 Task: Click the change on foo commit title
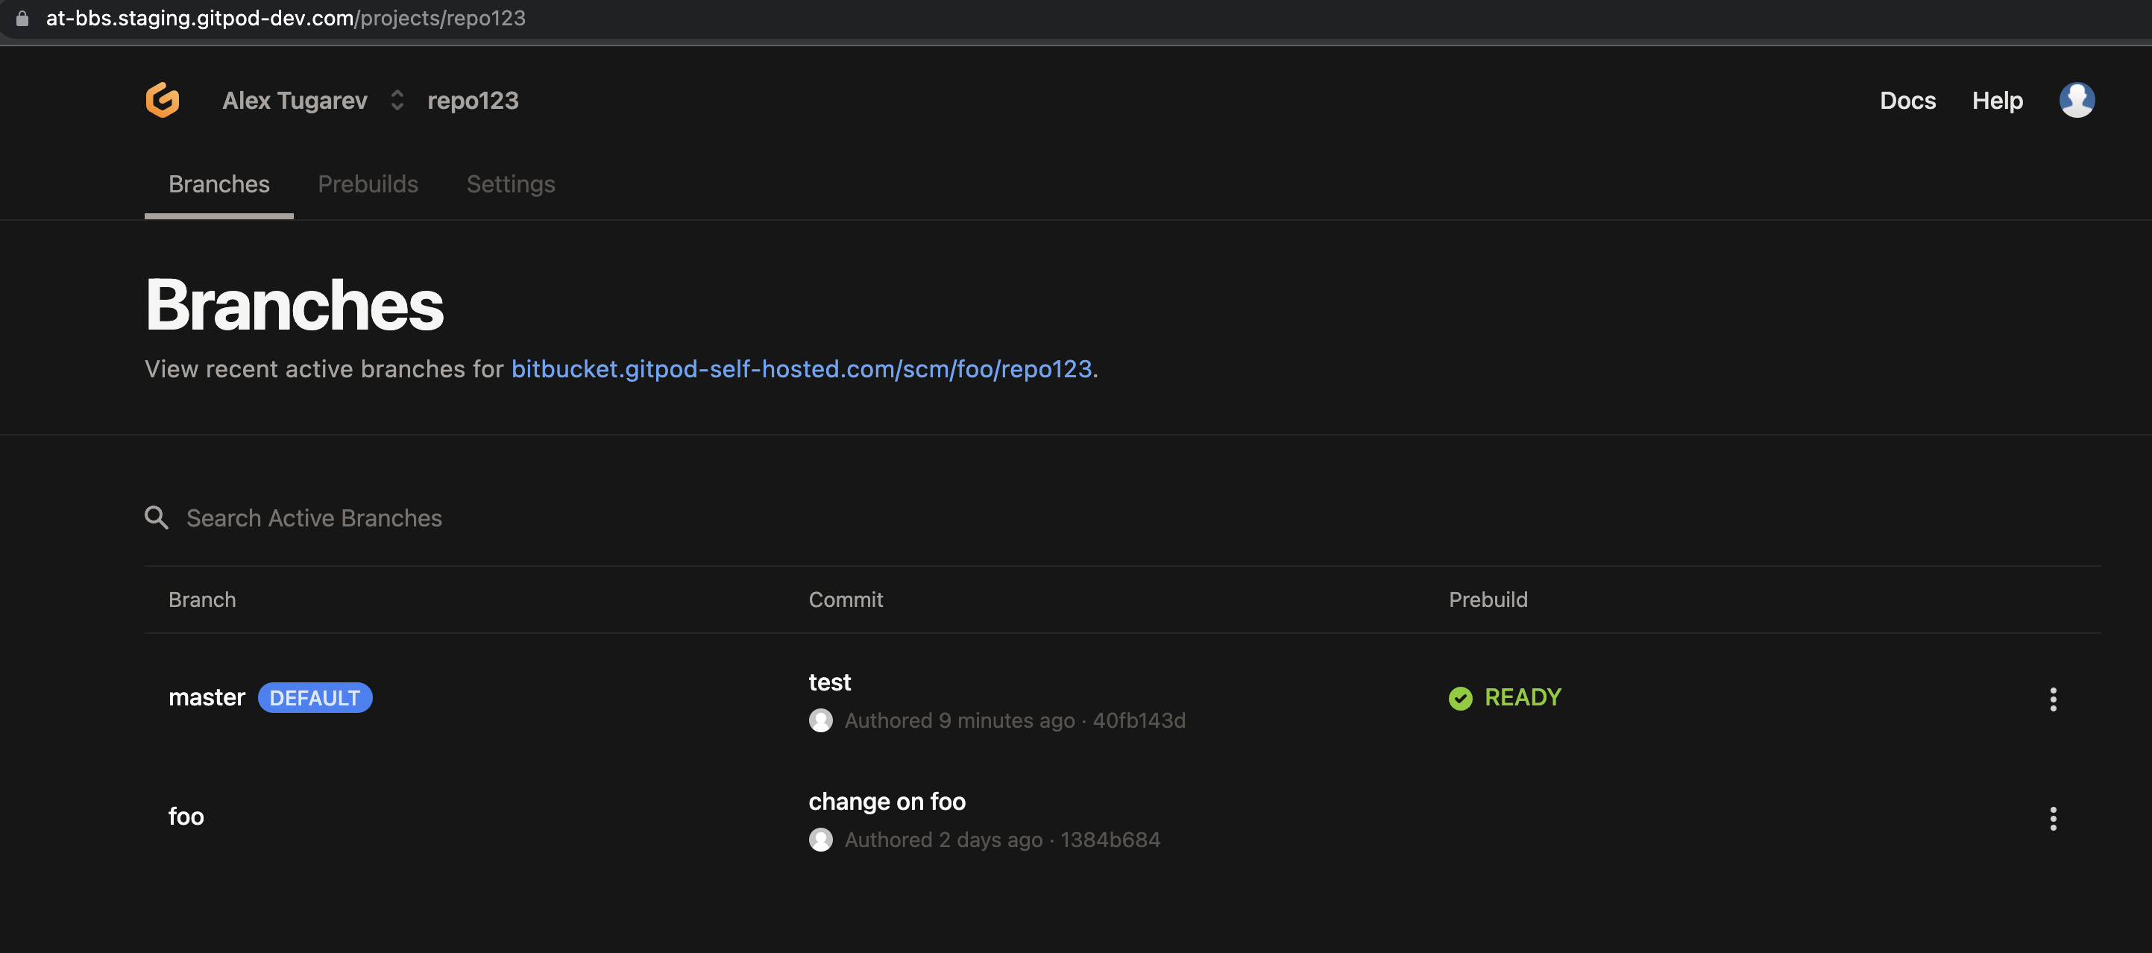point(887,802)
